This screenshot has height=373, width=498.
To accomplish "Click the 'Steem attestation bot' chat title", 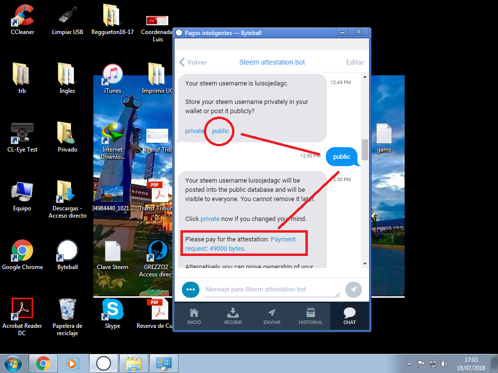I will 272,62.
